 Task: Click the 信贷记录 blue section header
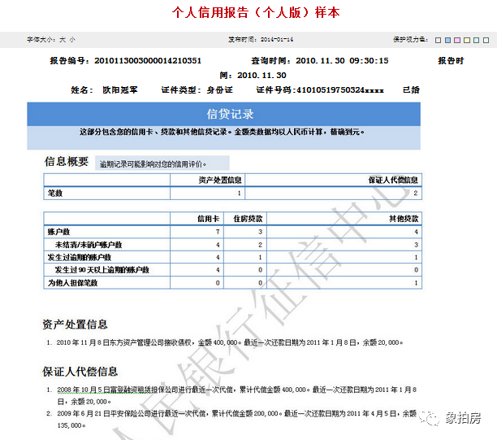tap(224, 114)
